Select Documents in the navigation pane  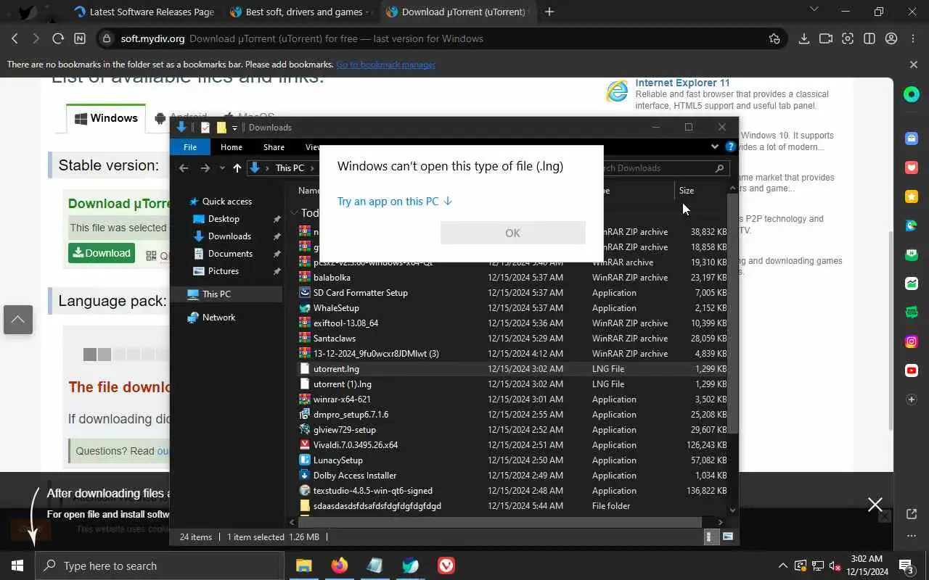click(x=230, y=254)
